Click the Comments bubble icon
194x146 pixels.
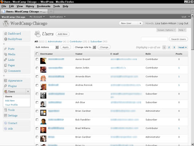5,71
